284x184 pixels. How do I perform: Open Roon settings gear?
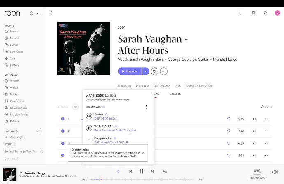pyautogui.click(x=32, y=14)
